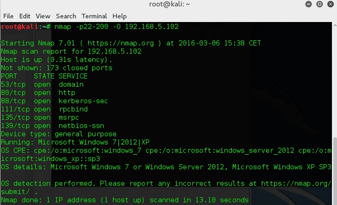
Task: Click the OS details output line
Action: (x=165, y=167)
